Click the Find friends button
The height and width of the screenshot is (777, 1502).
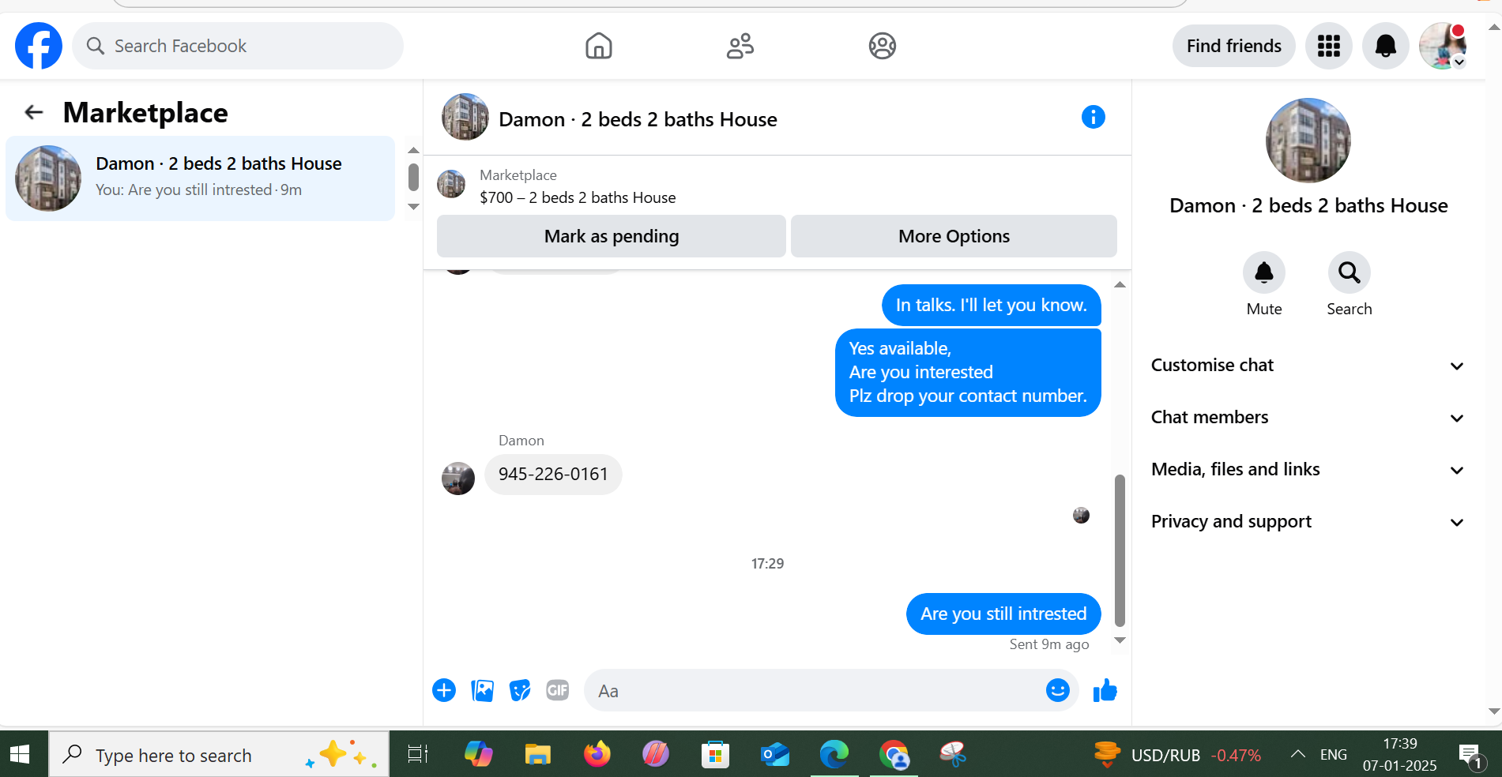pos(1233,46)
